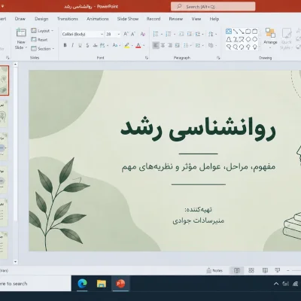Toggle the Notes pane

coord(214,270)
